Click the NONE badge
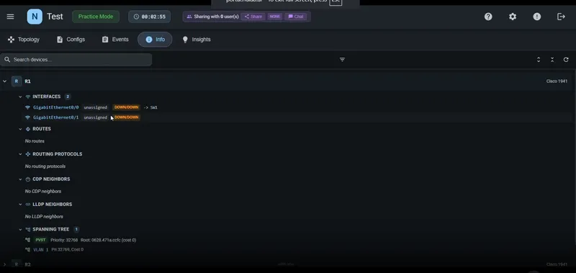Viewport: 576px width, 273px height. pos(275,17)
